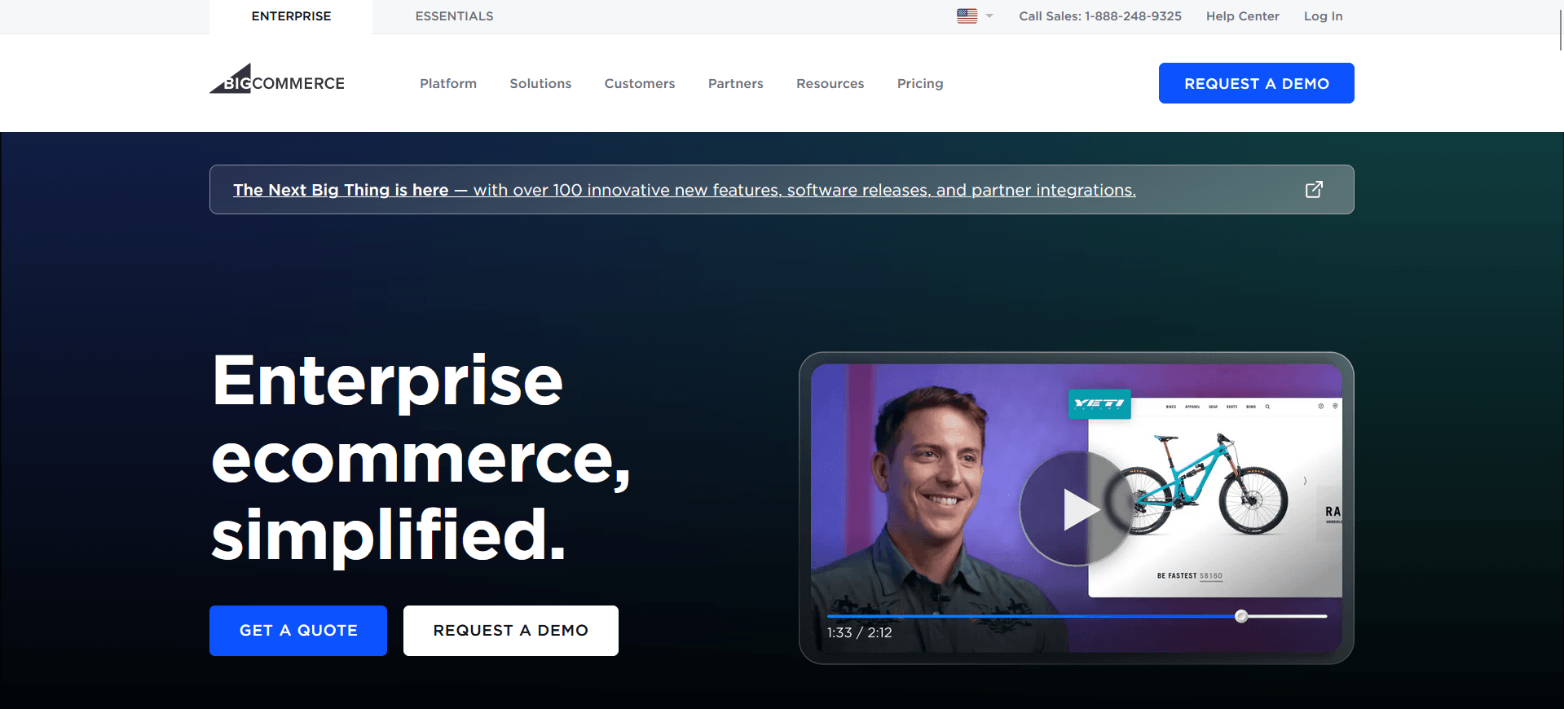Click the BigCommerce logo
The height and width of the screenshot is (709, 1564).
[277, 80]
